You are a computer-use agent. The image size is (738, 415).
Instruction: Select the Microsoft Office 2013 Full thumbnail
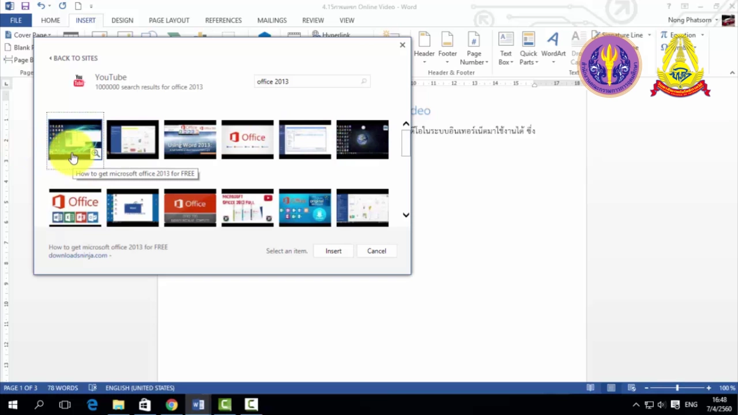pyautogui.click(x=247, y=207)
